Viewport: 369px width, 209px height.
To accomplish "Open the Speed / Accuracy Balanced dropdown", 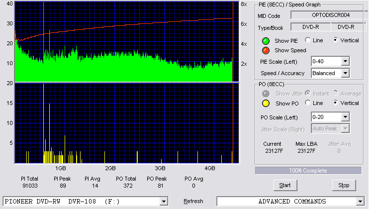I will [x=345, y=73].
